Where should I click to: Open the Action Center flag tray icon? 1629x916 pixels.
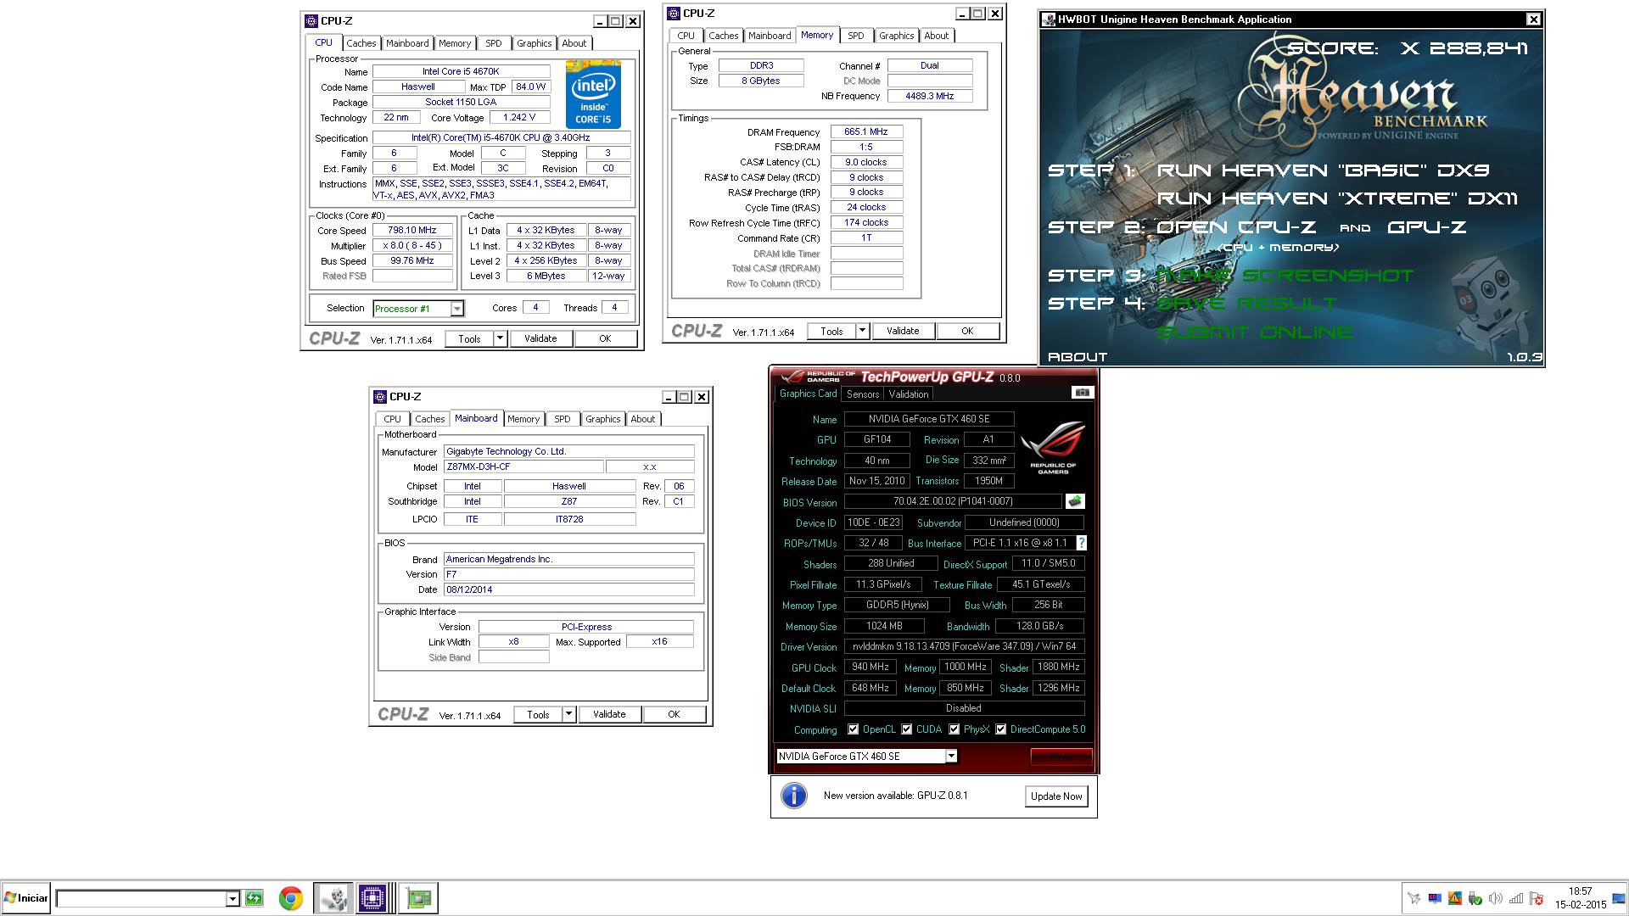1536,898
